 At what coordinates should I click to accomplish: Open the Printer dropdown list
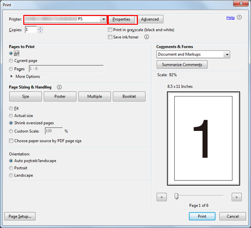(x=103, y=19)
